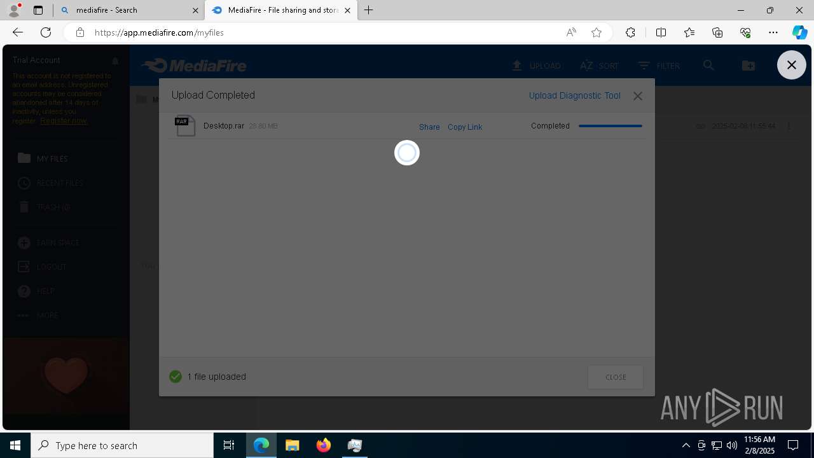This screenshot has height=458, width=814.
Task: Click the AZ SORT option
Action: 599,66
